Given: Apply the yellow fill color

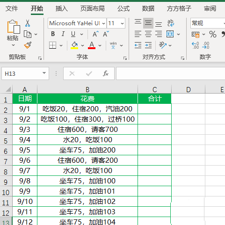Looking at the screenshot, I should (x=74, y=45).
